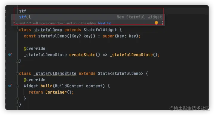Screen dimensions: 214x115
Task: Select the stful completion suggestion
Action: 88,17
